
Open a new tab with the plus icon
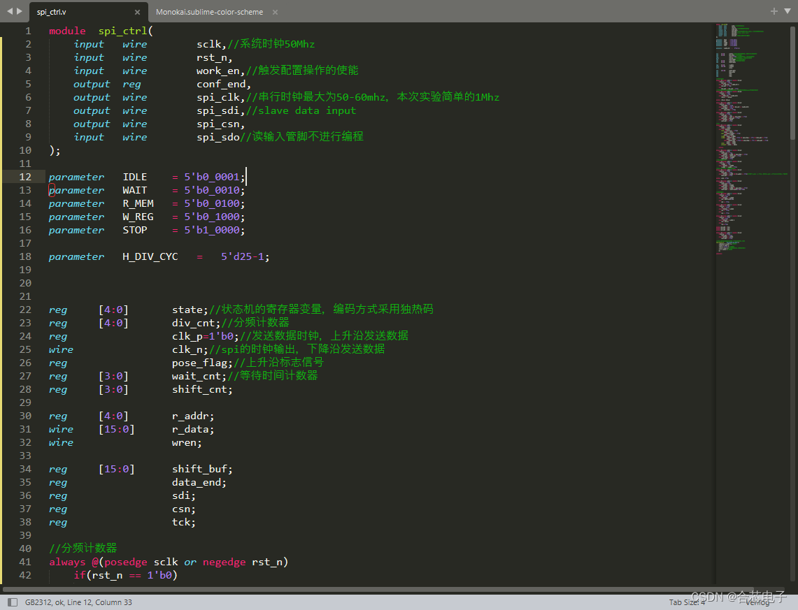click(x=774, y=11)
